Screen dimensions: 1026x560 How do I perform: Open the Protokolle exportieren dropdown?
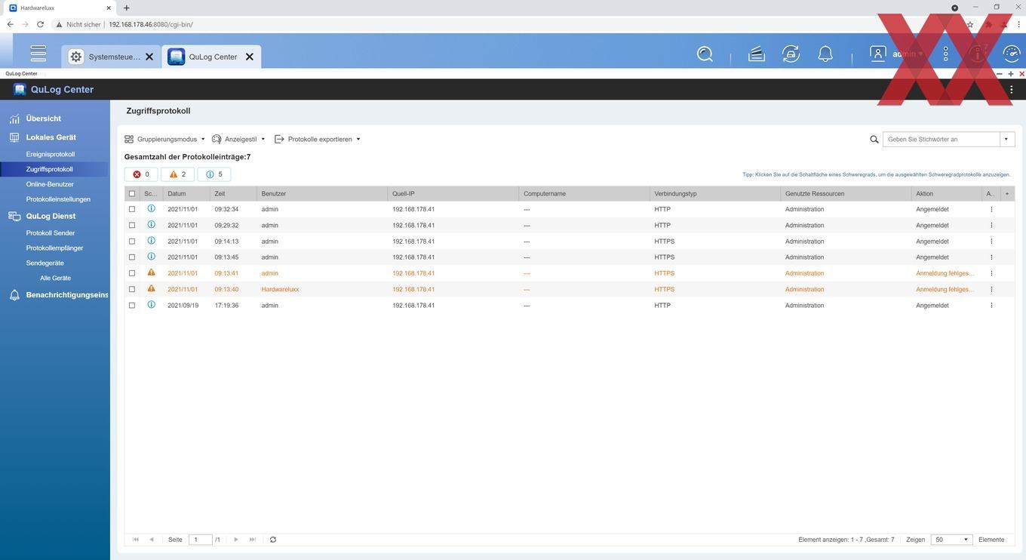318,139
